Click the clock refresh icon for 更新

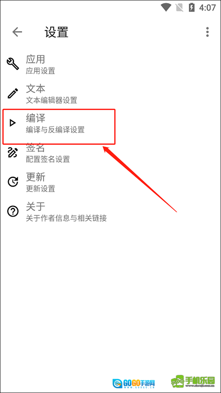click(x=12, y=182)
